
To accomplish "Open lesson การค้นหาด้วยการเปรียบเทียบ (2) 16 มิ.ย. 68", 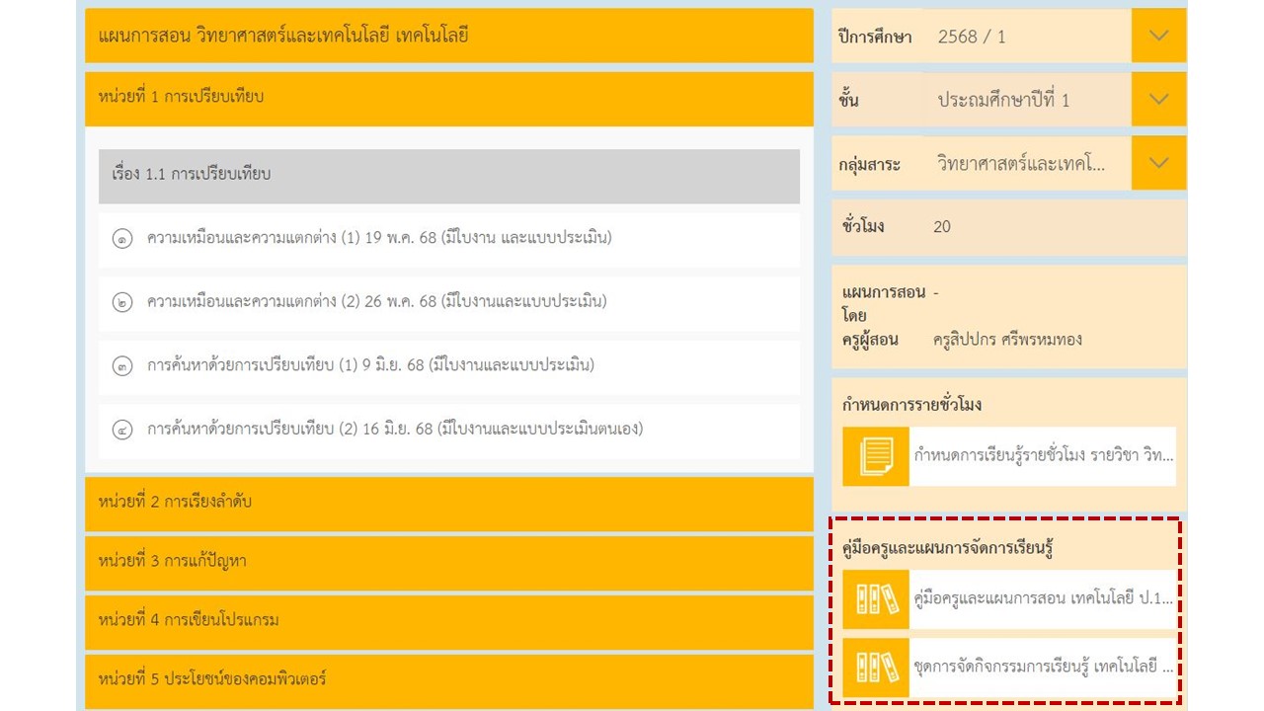I will click(394, 430).
